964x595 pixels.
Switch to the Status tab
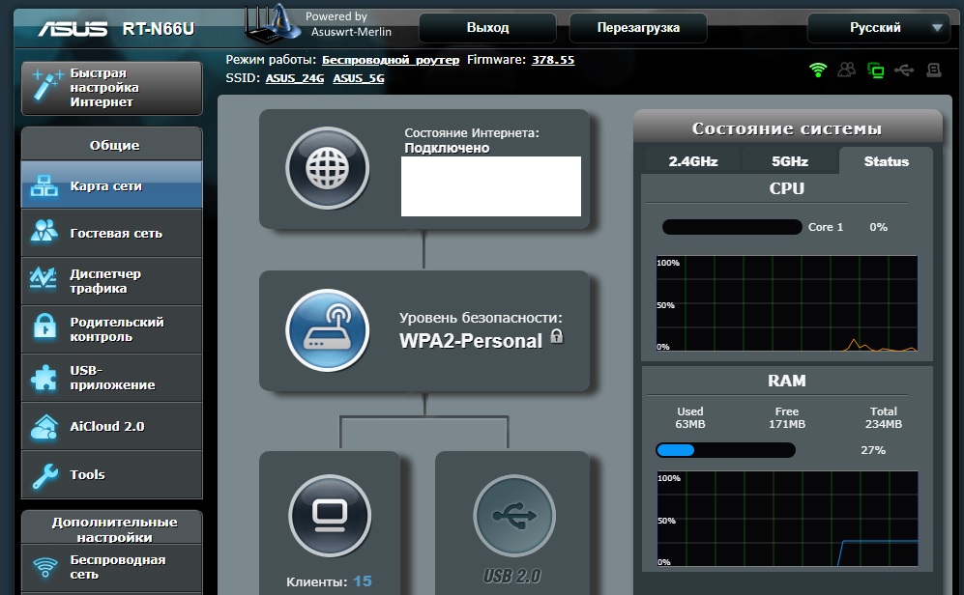click(x=886, y=161)
